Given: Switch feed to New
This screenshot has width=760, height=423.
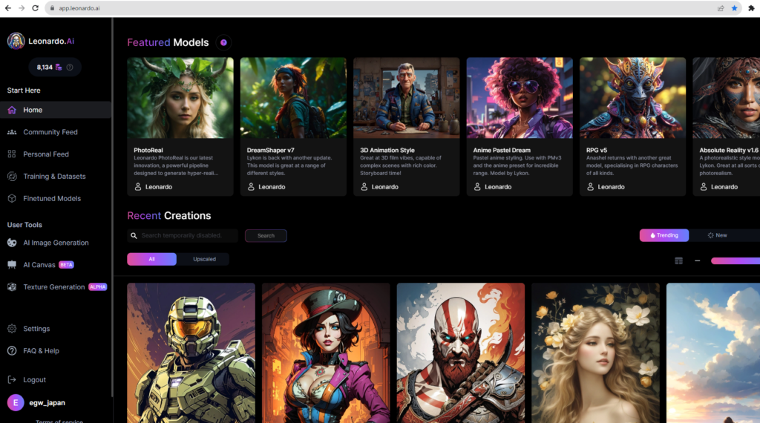Looking at the screenshot, I should [x=717, y=235].
